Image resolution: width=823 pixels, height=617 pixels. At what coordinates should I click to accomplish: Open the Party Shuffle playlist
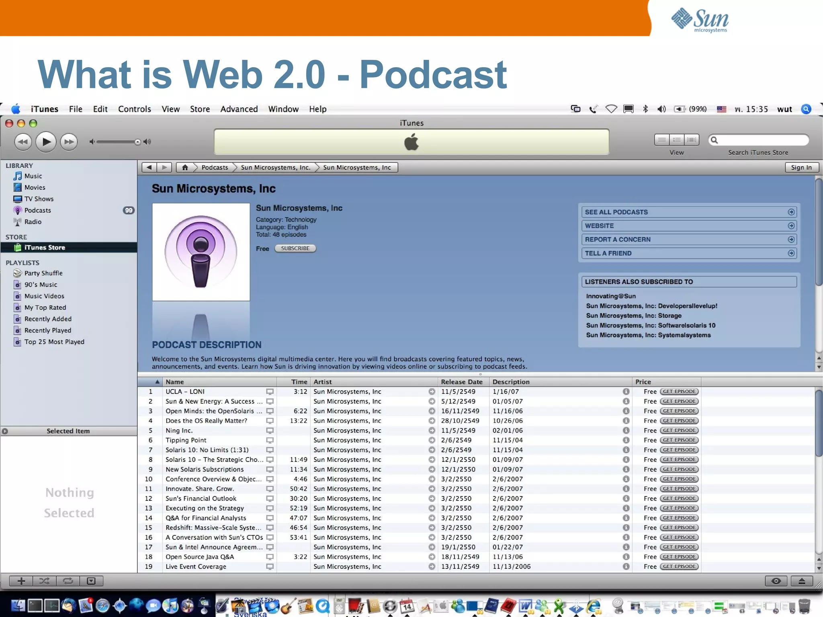(x=43, y=273)
